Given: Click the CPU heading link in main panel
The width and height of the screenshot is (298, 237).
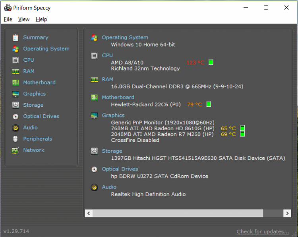Looking at the screenshot, I should click(107, 55).
